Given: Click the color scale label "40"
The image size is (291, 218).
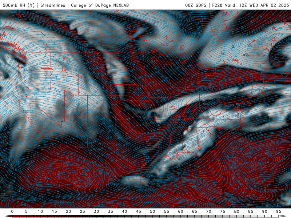Looking at the screenshot, I should 124,211.
